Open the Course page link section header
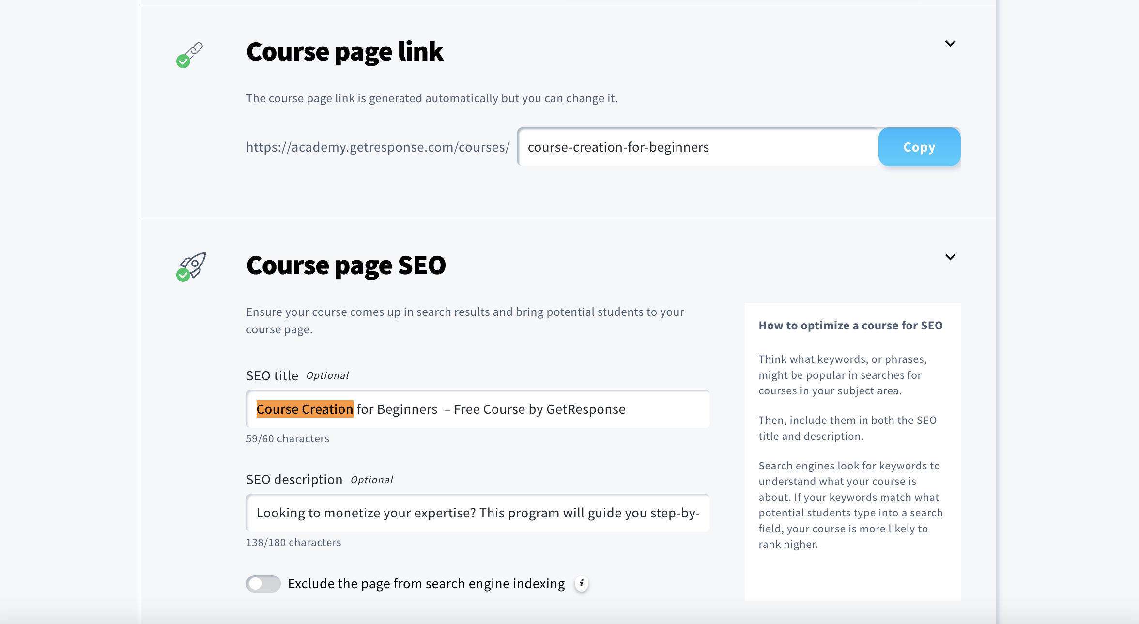 [x=345, y=51]
